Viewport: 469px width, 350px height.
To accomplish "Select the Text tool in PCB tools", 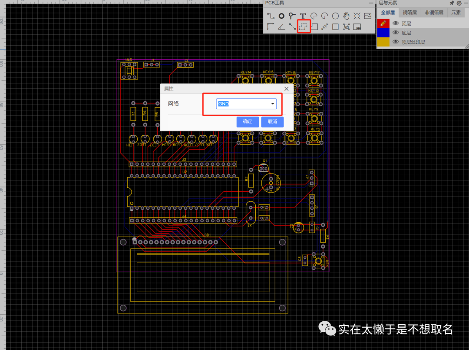I will (303, 16).
